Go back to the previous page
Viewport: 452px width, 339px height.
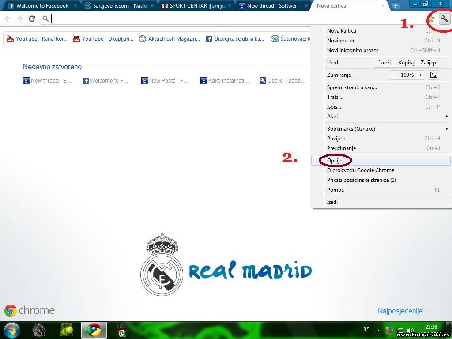[7, 19]
